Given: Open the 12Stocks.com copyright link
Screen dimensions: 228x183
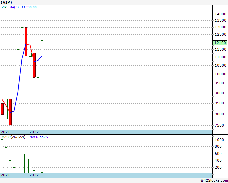Looking at the screenshot, I should [x=214, y=181].
